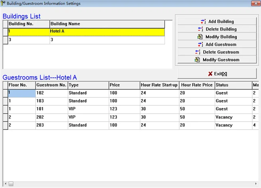Sort by Guestroom No. column header
The height and width of the screenshot is (188, 261).
(51, 85)
